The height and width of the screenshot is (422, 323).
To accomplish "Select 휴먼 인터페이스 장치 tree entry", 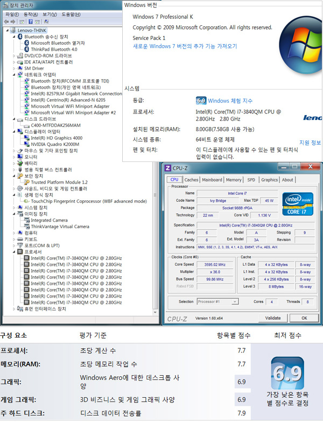I will coord(45,309).
